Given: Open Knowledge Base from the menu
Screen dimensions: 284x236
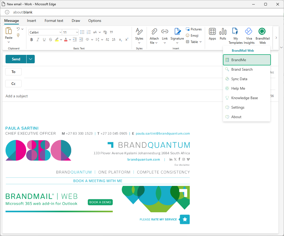Looking at the screenshot, I should [x=247, y=98].
